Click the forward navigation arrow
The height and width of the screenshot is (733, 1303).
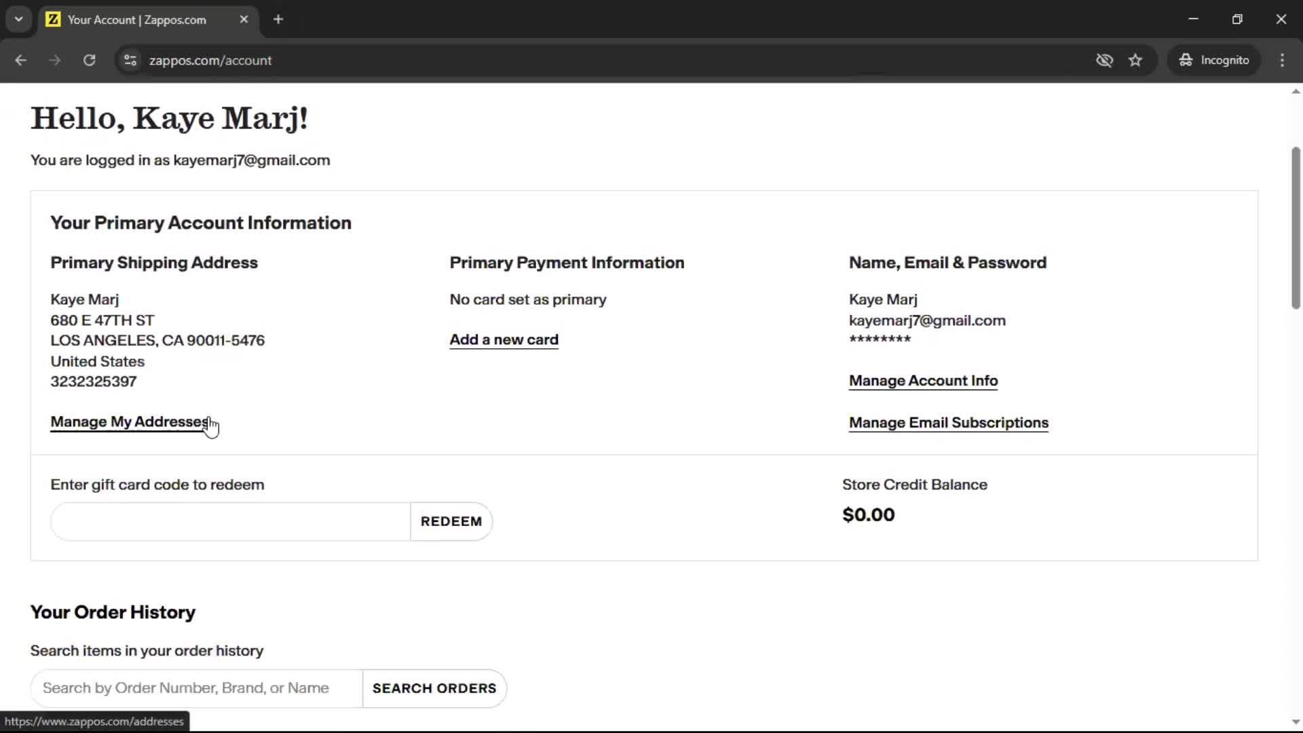[x=54, y=60]
